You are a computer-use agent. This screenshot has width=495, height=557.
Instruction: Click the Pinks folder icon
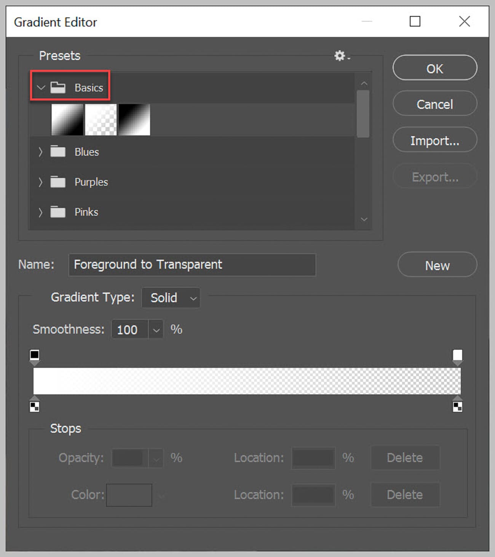coord(57,212)
